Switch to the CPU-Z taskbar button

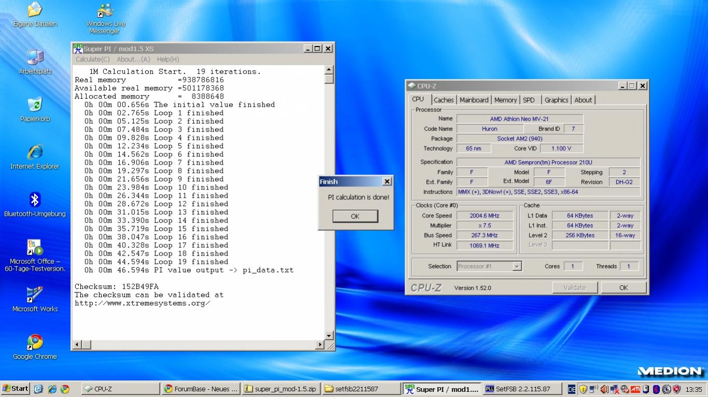click(121, 389)
